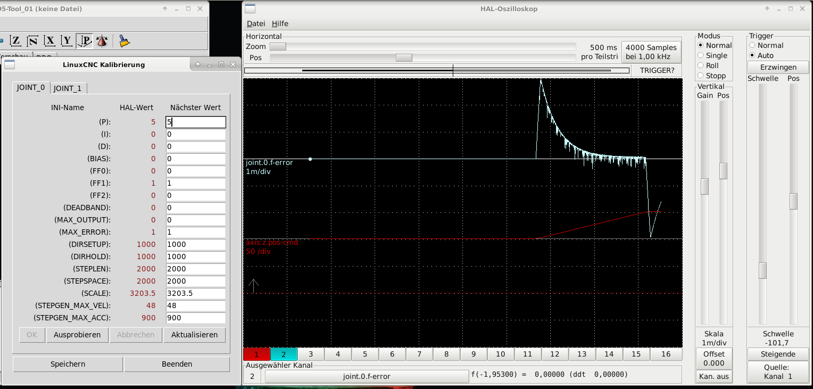The image size is (813, 389).
Task: Click the Steigende edge button
Action: (778, 354)
